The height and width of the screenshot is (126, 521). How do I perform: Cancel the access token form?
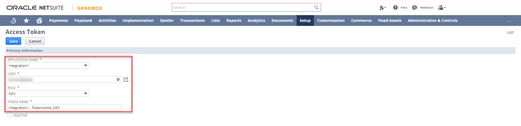[x=35, y=41]
